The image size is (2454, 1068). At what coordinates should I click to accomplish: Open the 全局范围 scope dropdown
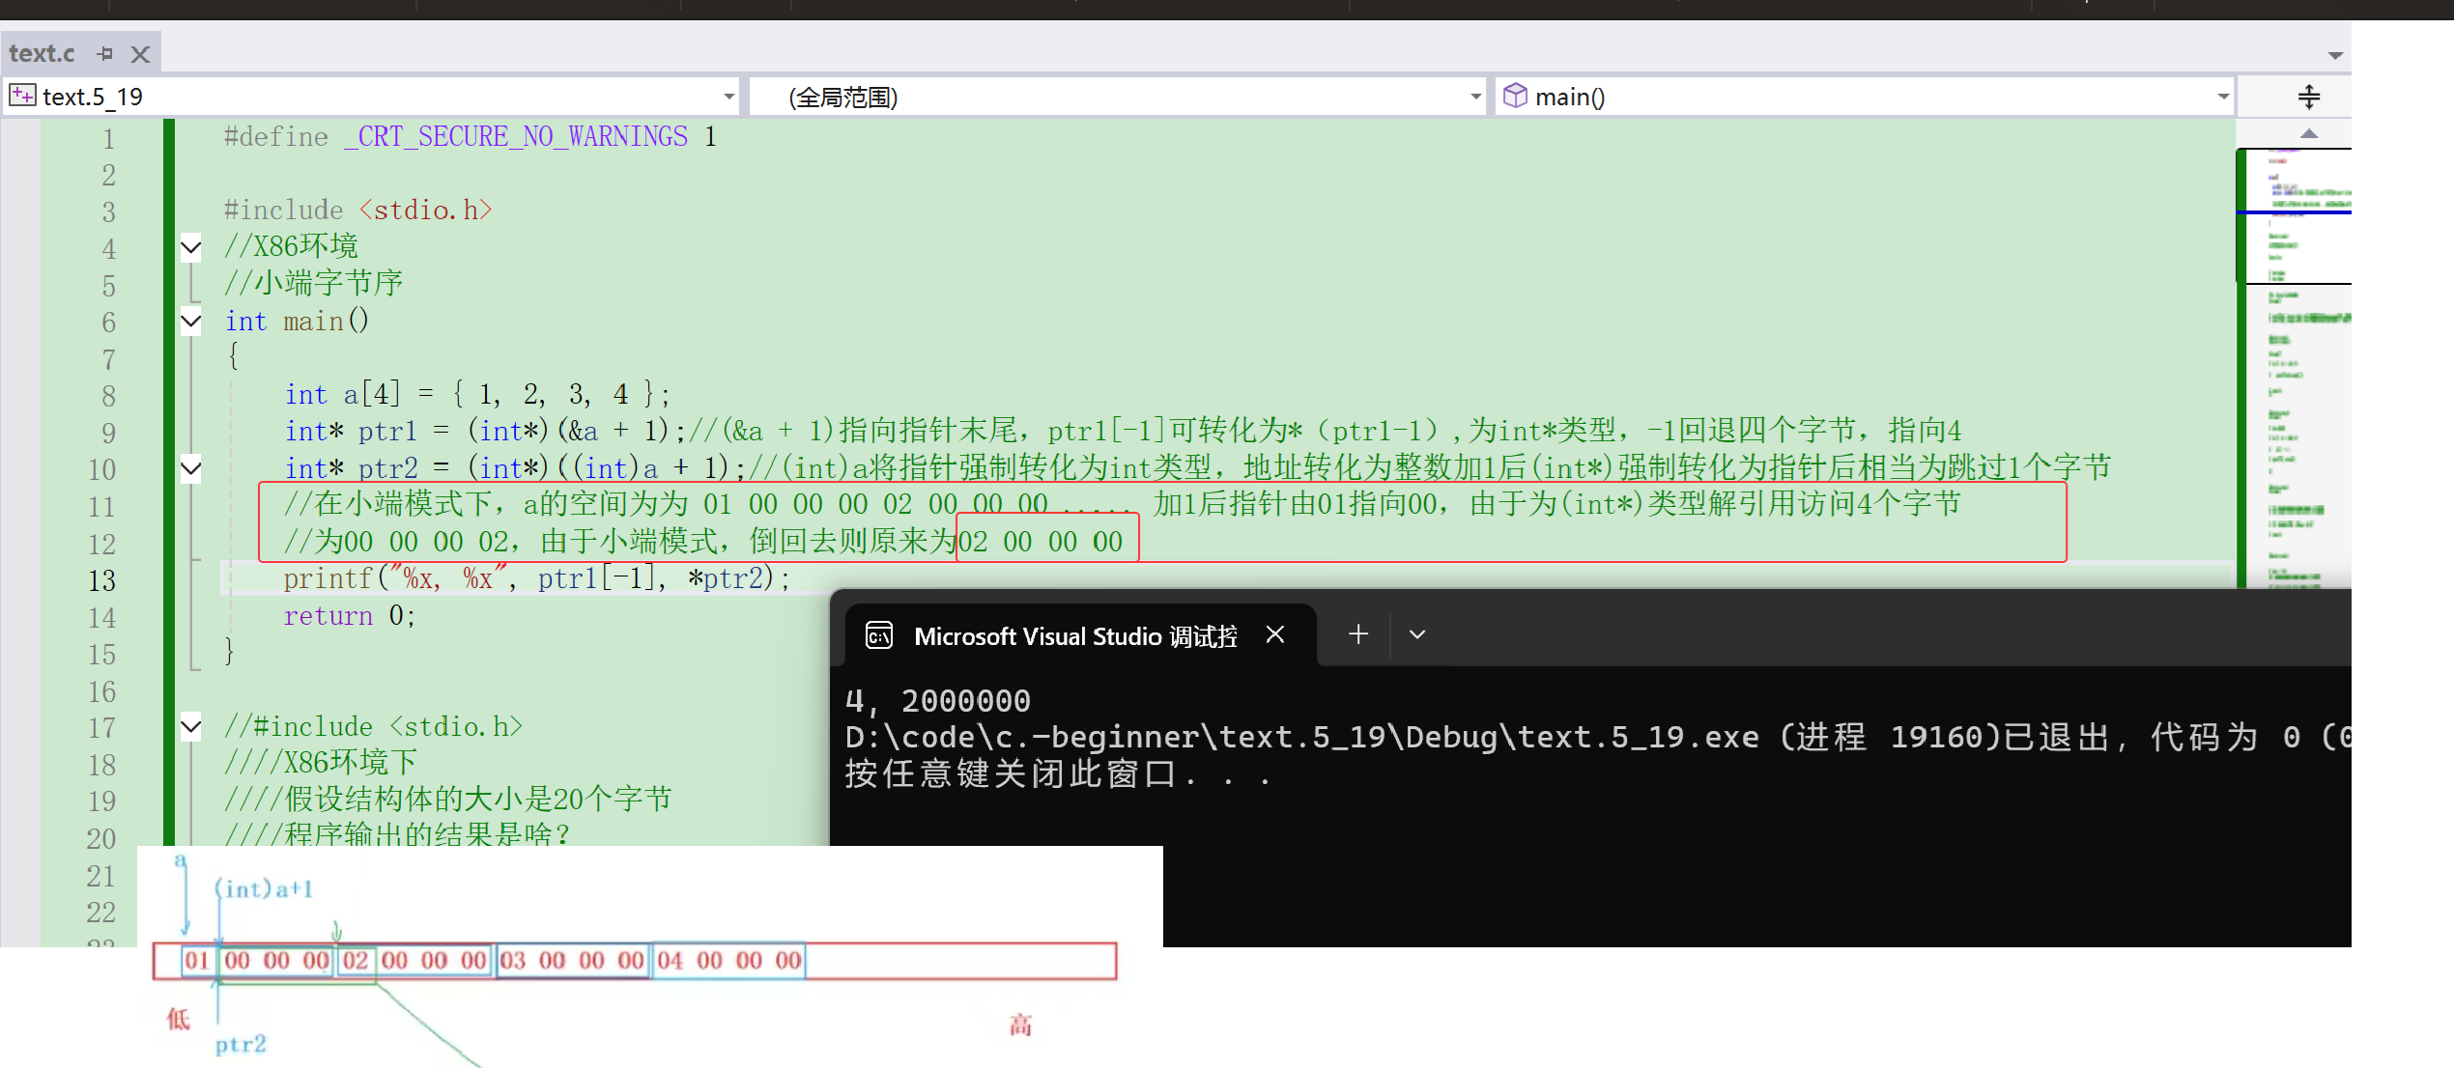click(1474, 97)
